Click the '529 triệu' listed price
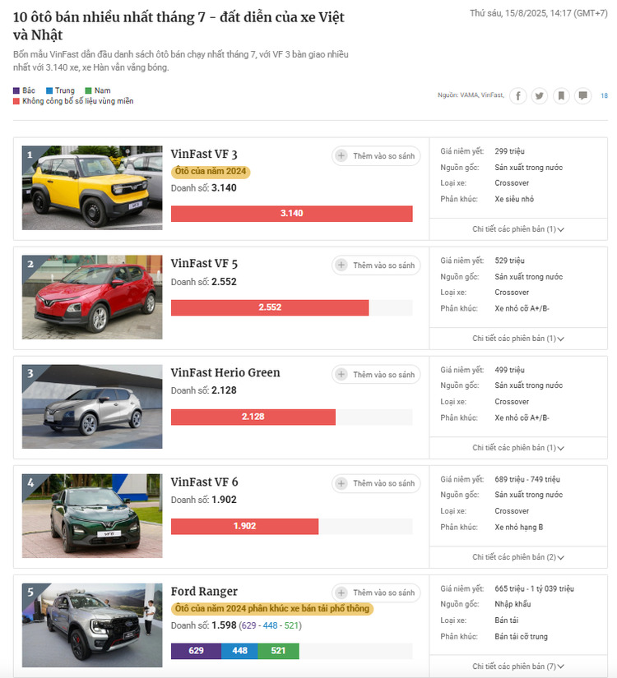The width and height of the screenshot is (617, 678). tap(509, 261)
